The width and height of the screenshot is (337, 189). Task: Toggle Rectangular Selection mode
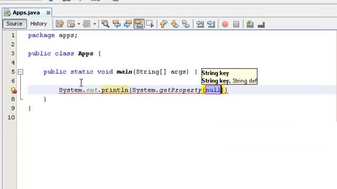click(x=150, y=24)
